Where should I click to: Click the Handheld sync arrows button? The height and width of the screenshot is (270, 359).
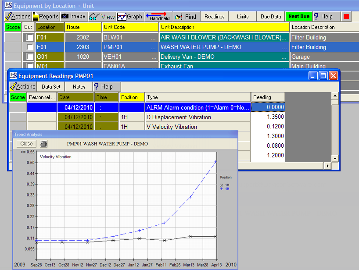point(158,17)
